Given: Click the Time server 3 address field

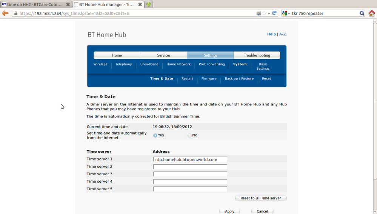Looking at the screenshot, I should click(190, 174).
